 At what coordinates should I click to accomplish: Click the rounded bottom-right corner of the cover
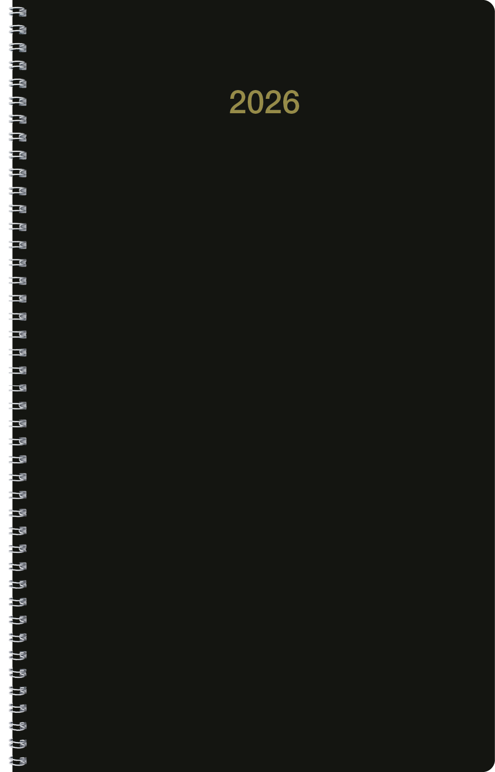tap(488, 765)
